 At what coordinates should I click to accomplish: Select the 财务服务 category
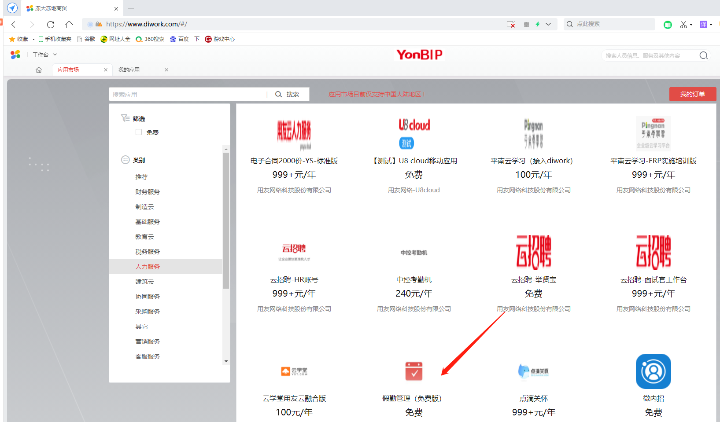click(x=148, y=192)
